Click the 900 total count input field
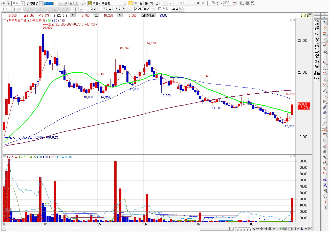The image size is (329, 232). 227,3
